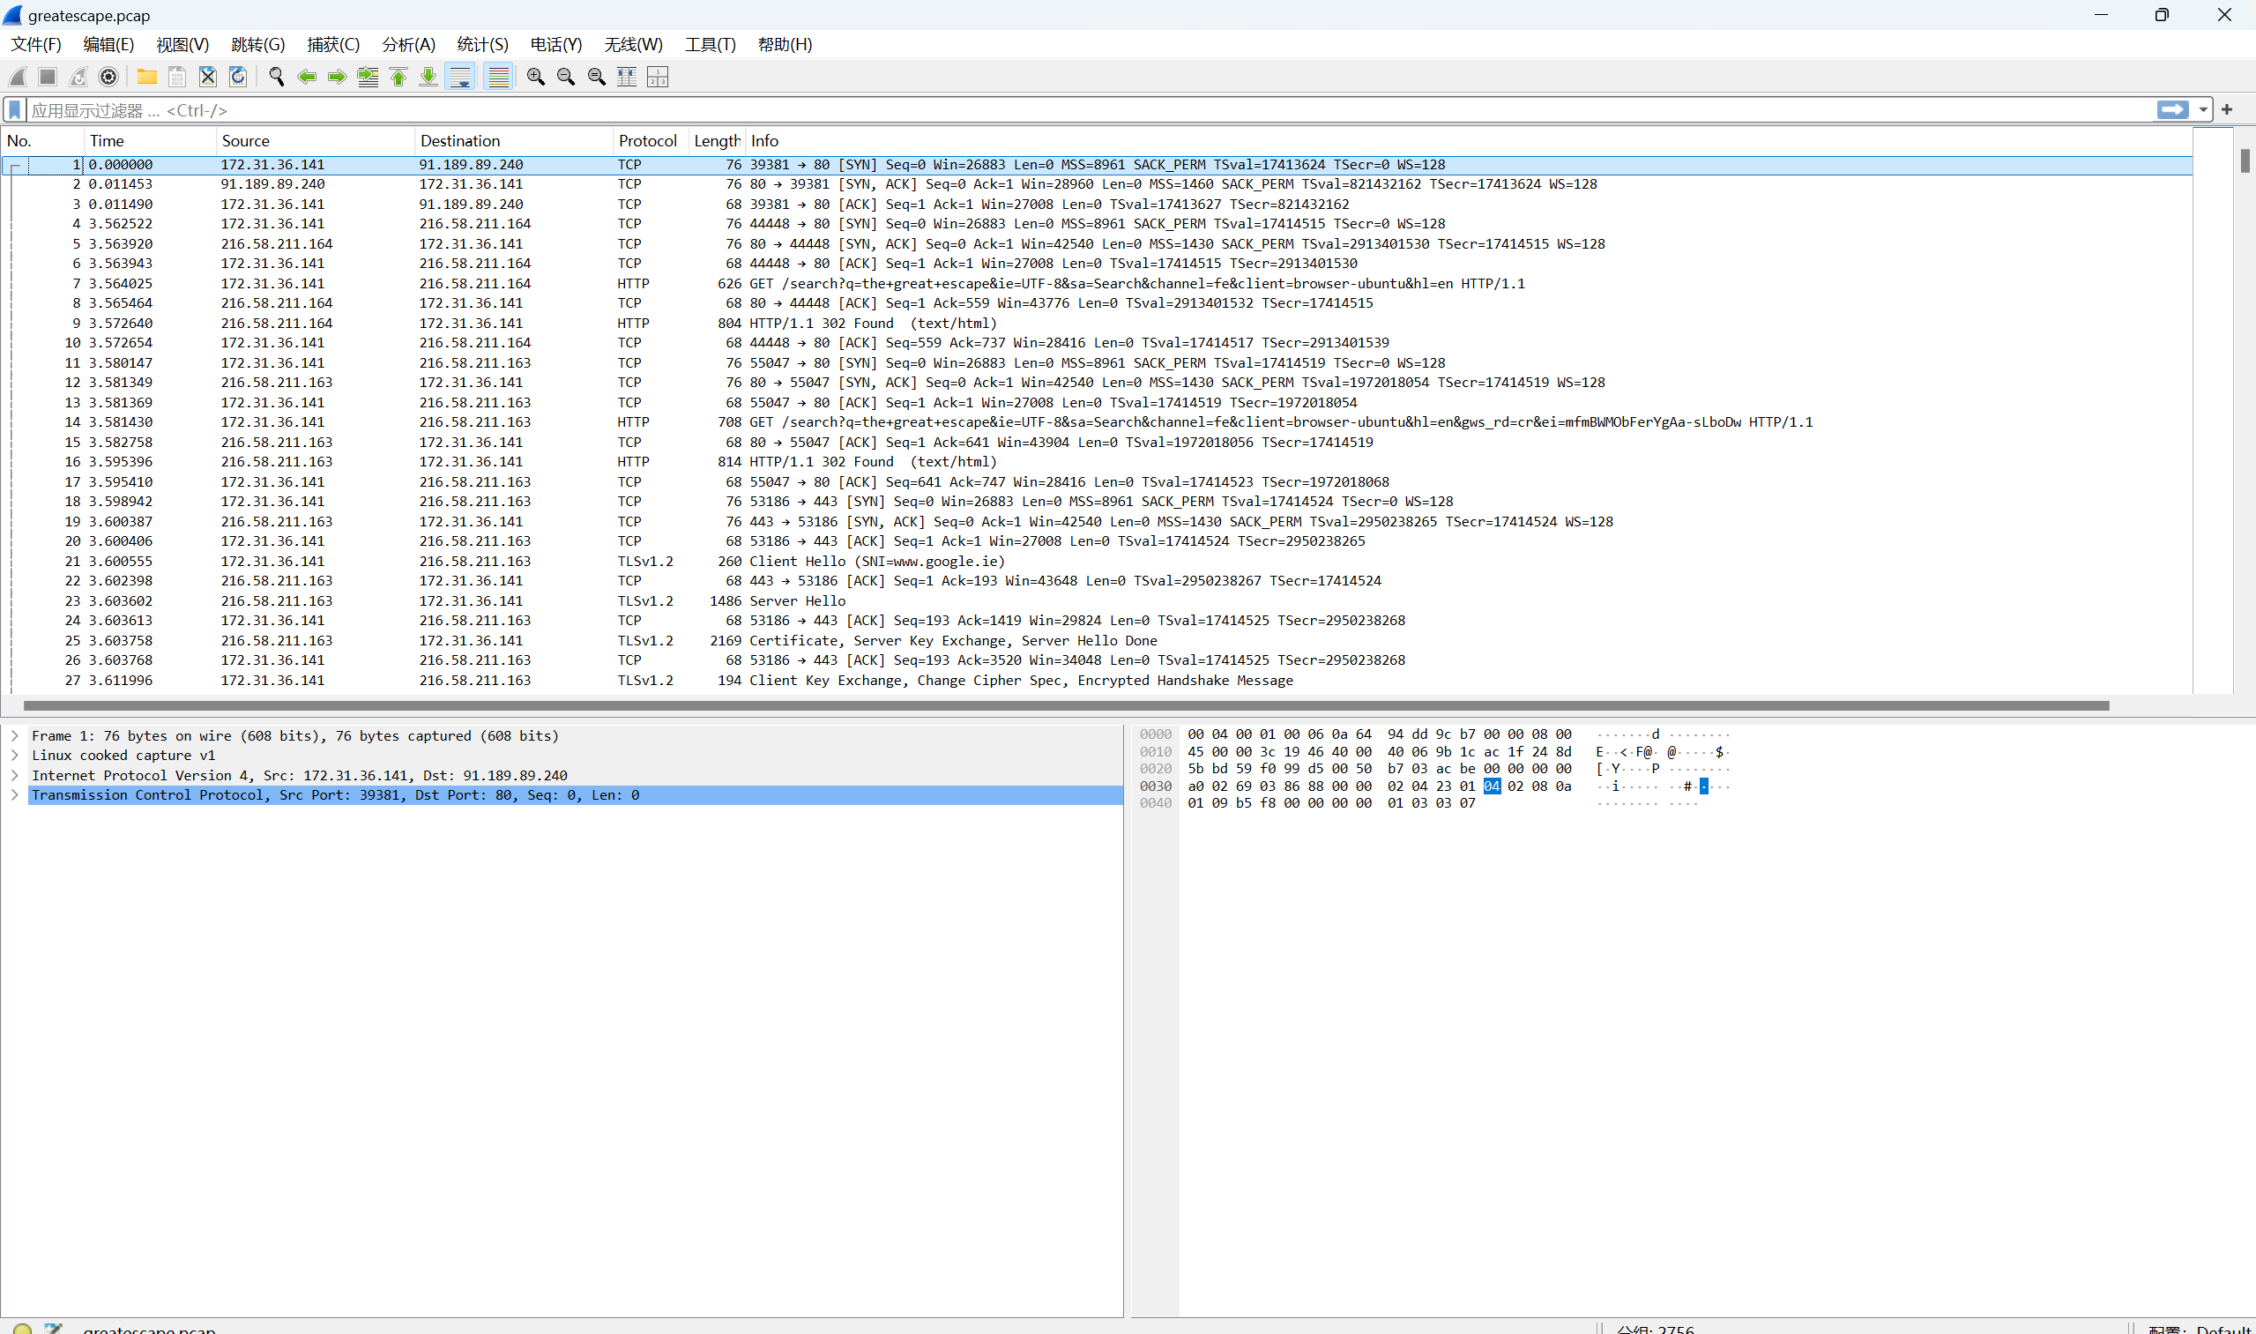Expand Linux cooked capture v1 row

[x=14, y=755]
